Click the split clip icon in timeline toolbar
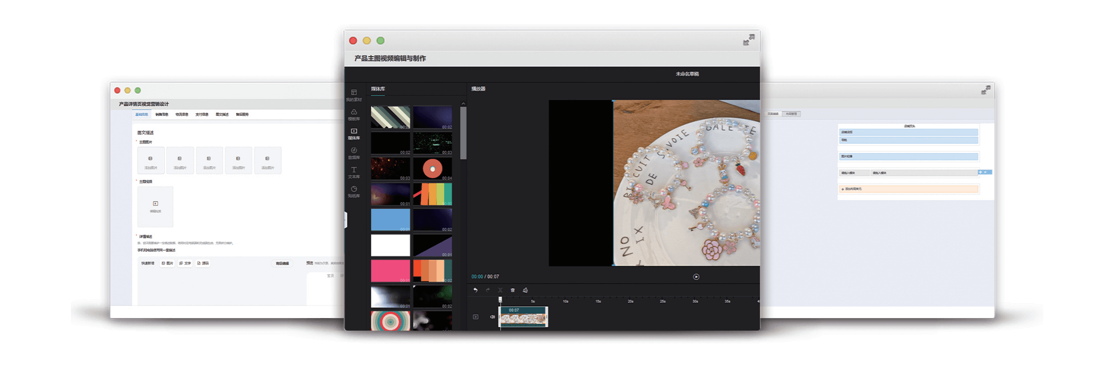The height and width of the screenshot is (386, 1104). click(x=500, y=290)
